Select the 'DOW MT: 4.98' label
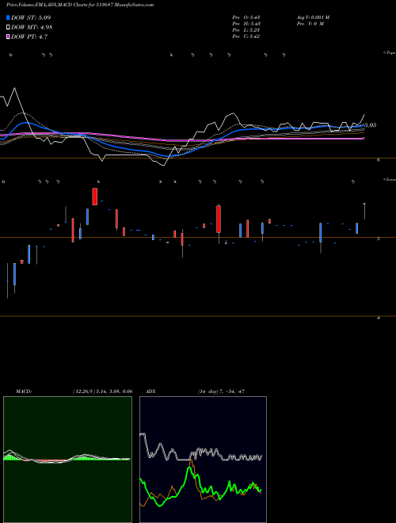The width and height of the screenshot is (396, 523). (x=32, y=28)
